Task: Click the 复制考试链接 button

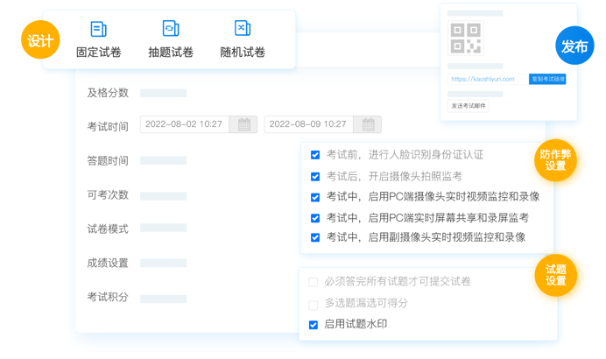Action: tap(547, 80)
